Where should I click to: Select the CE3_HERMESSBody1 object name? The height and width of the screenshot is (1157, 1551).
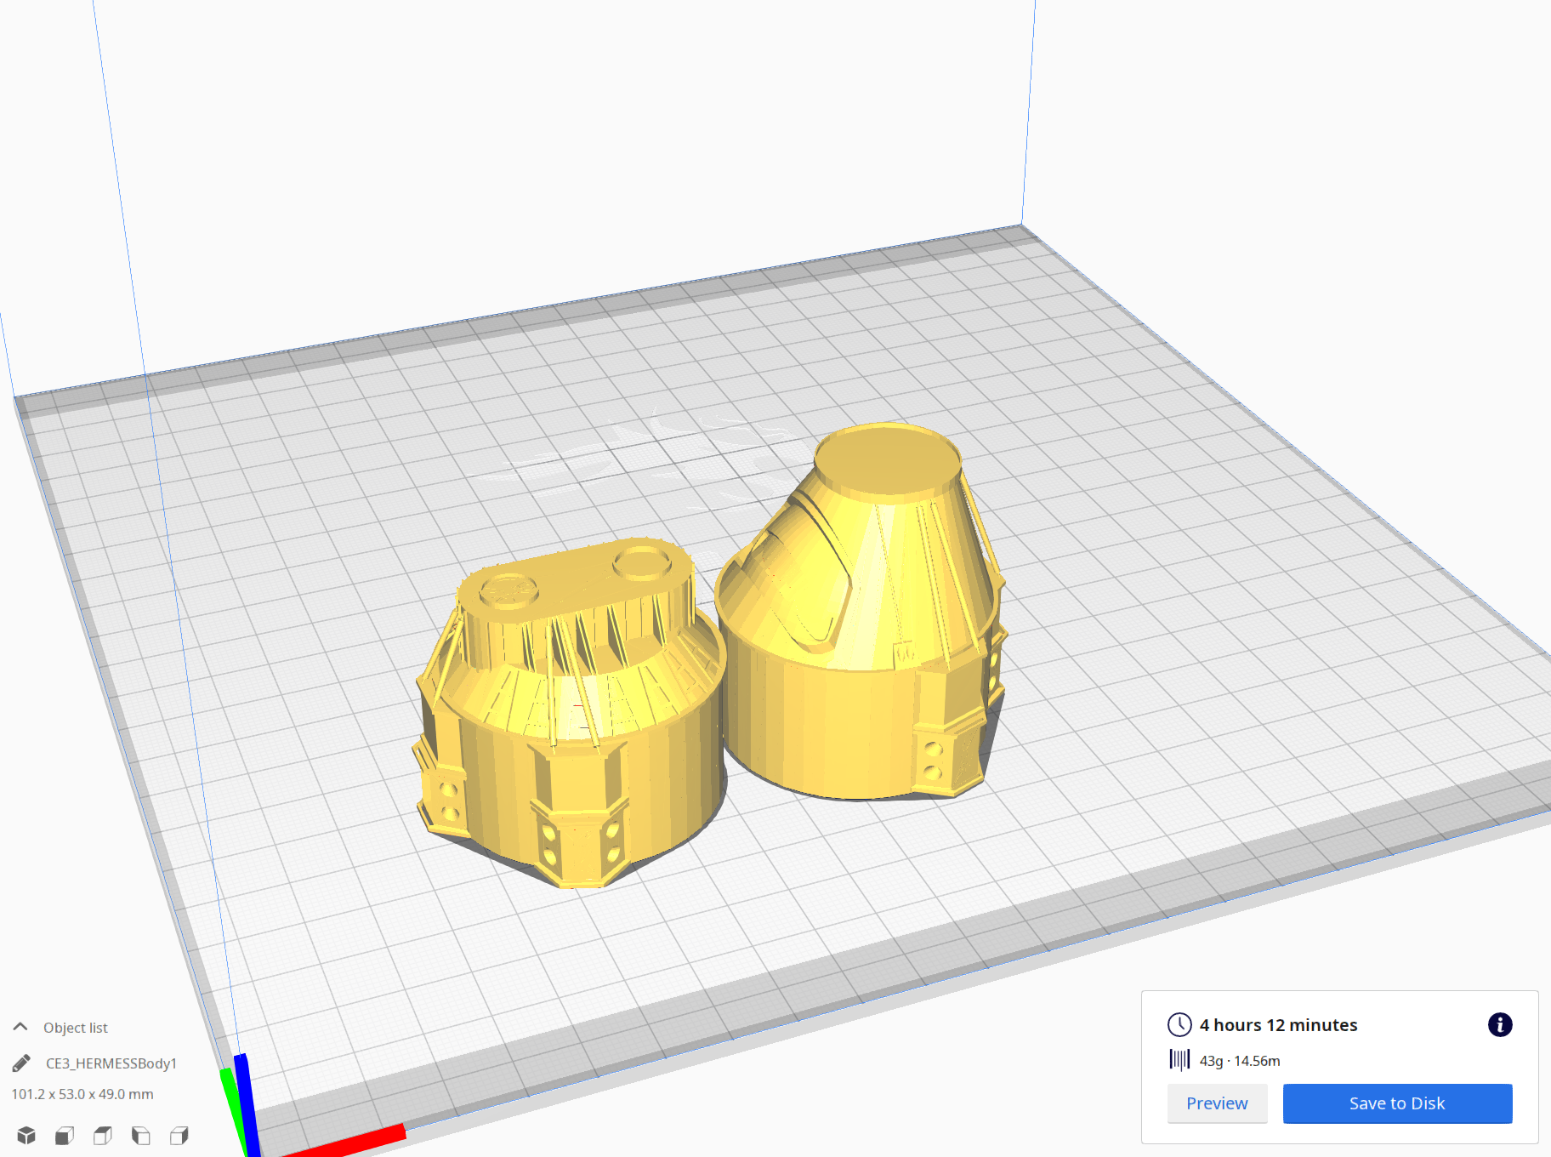111,1063
